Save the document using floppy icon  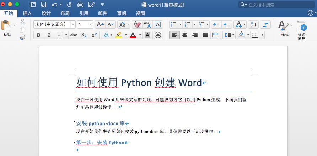pos(44,5)
